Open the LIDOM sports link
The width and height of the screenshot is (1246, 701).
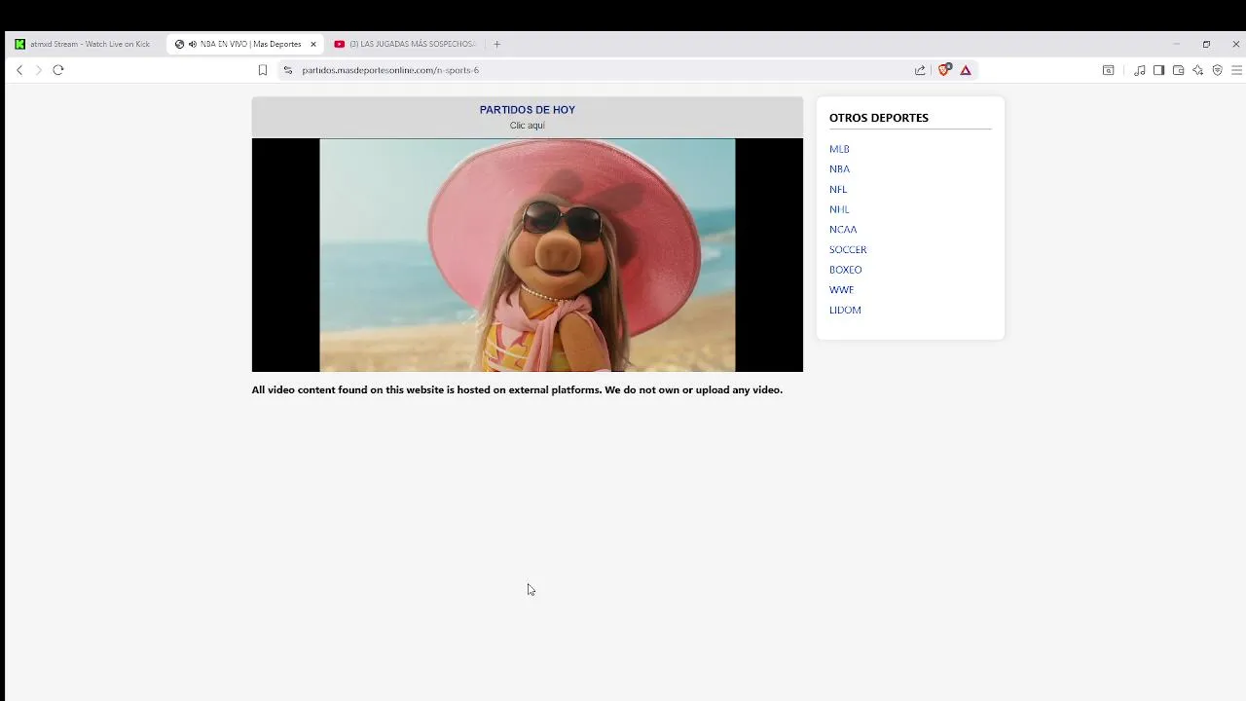[845, 311]
